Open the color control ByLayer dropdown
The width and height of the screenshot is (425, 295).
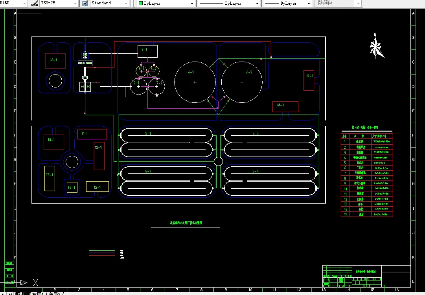192,3
